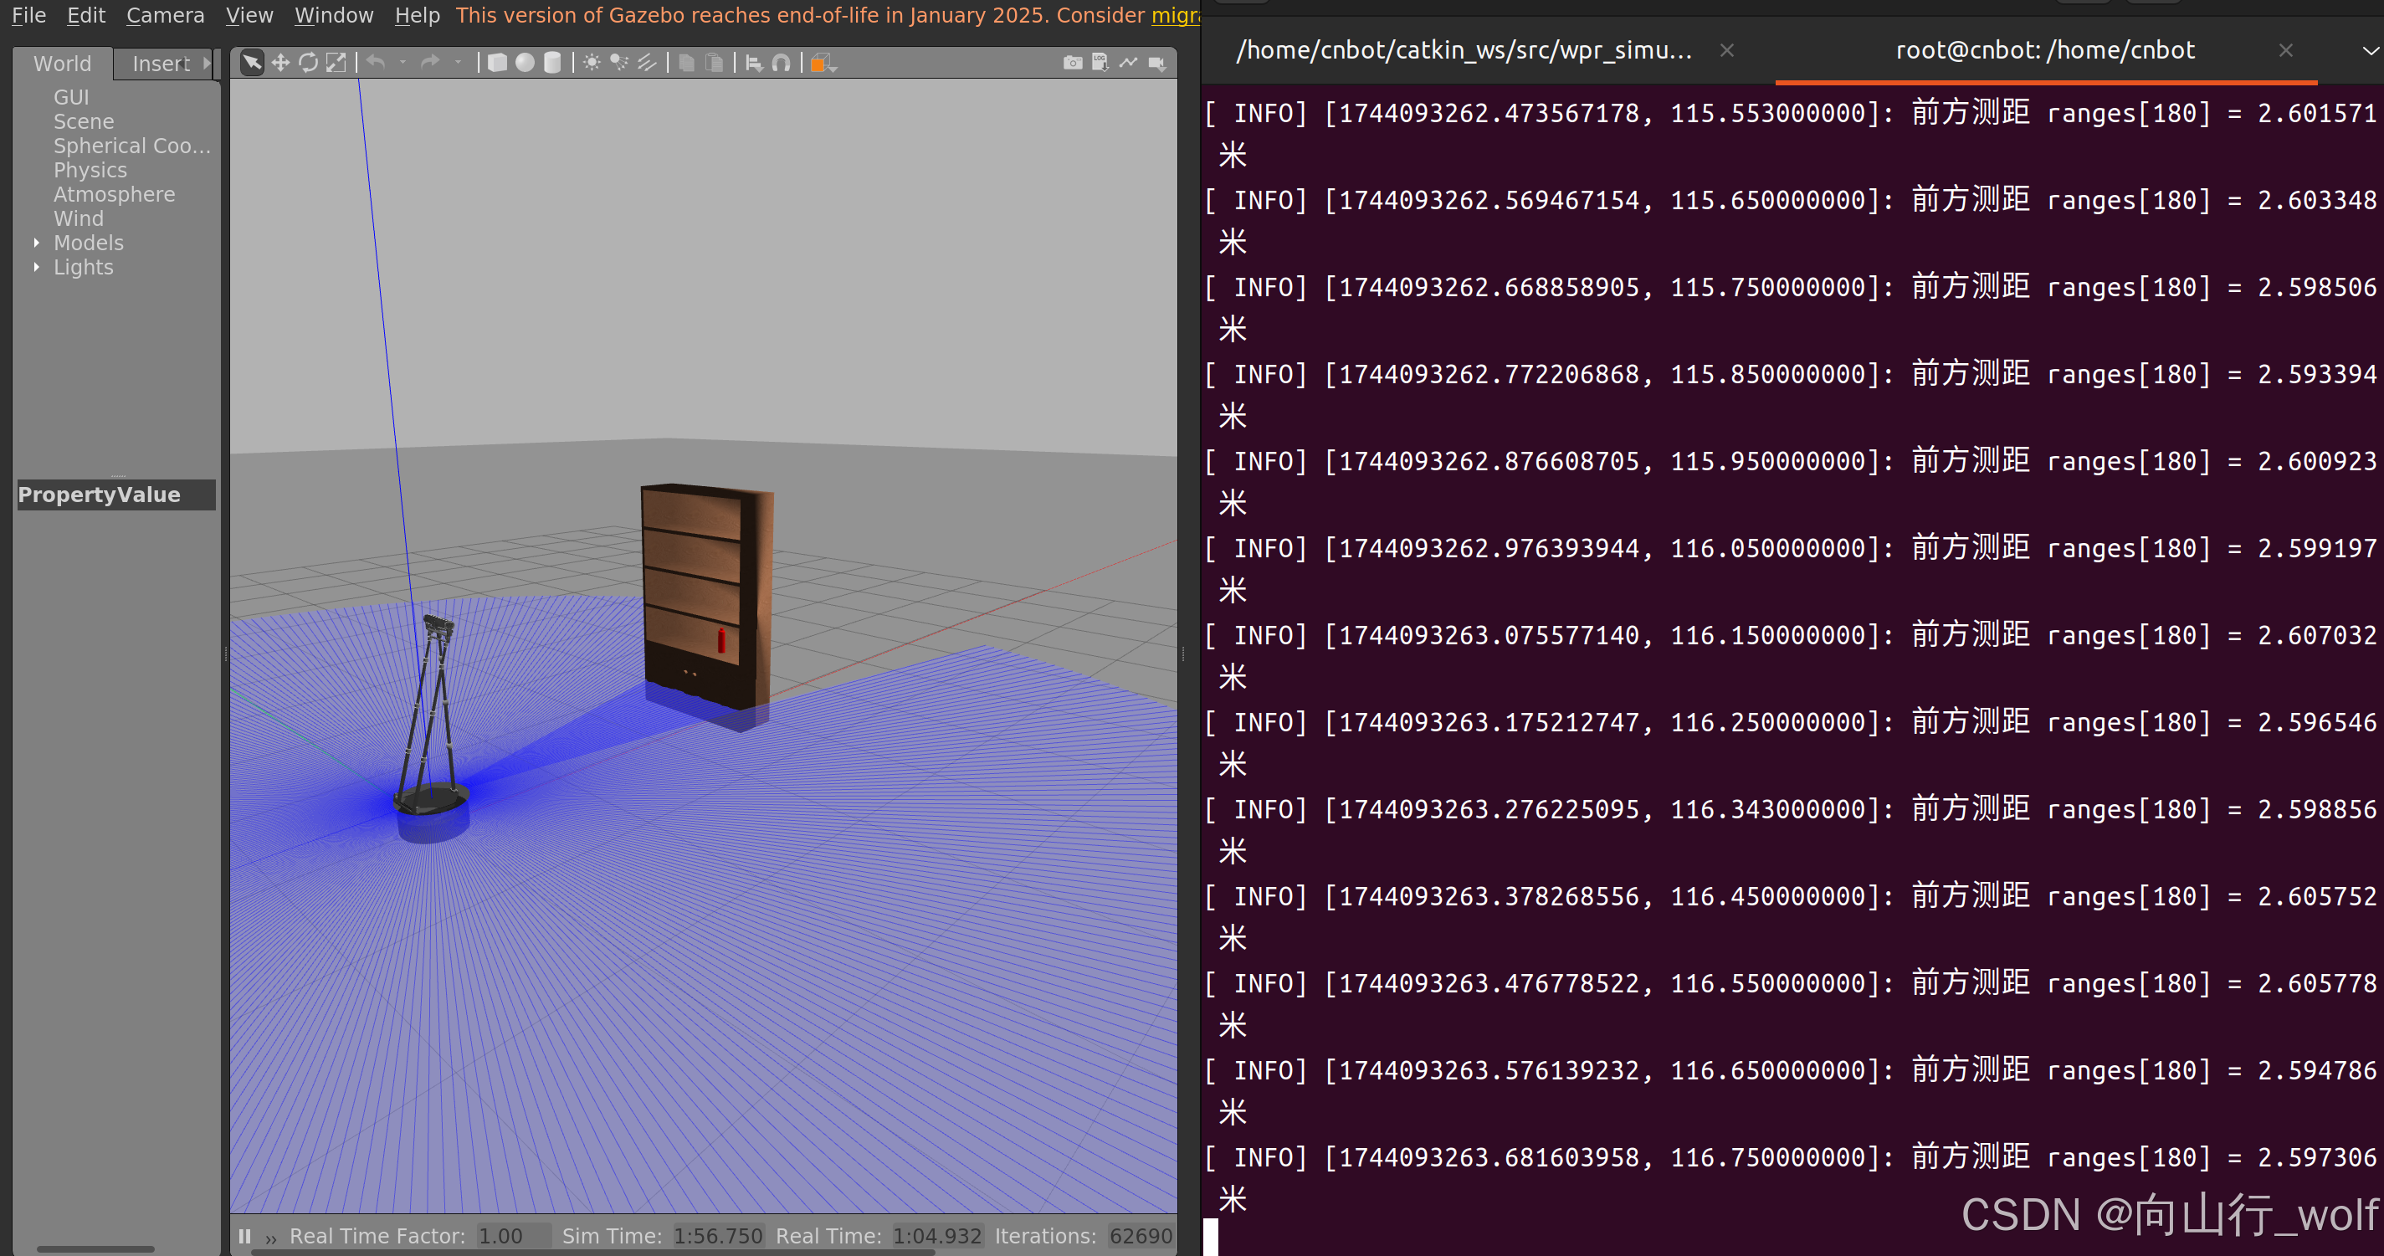
Task: Insert a box shape
Action: 497,63
